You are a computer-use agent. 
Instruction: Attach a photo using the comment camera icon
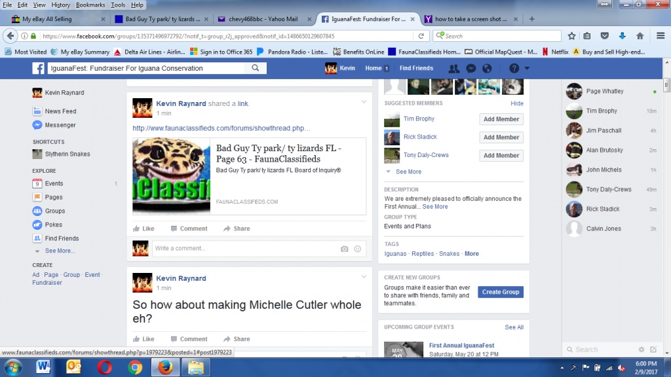point(345,249)
